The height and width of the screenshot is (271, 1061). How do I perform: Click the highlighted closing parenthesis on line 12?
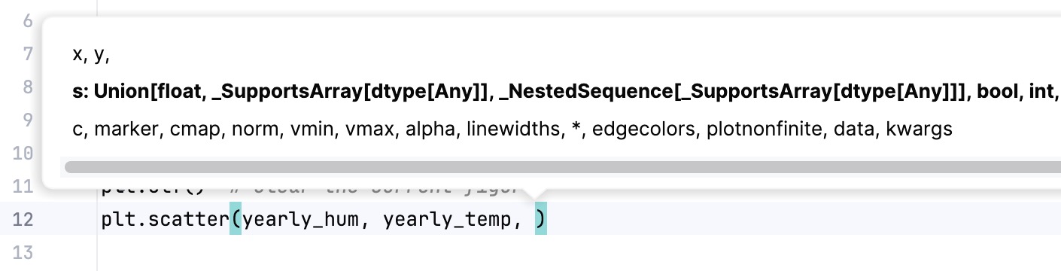point(541,219)
